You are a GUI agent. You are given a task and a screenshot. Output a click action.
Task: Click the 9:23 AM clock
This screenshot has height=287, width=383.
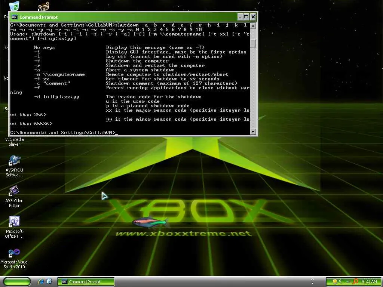(369, 282)
